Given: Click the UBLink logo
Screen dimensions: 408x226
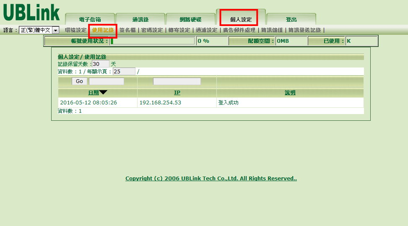Looking at the screenshot, I should [31, 13].
